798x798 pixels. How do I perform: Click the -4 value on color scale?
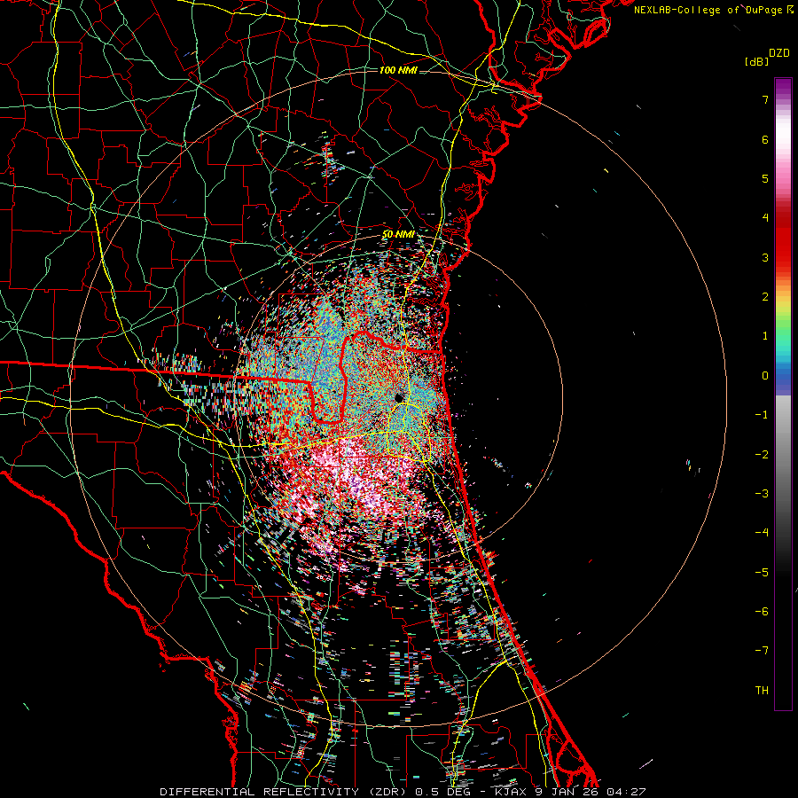pyautogui.click(x=762, y=533)
